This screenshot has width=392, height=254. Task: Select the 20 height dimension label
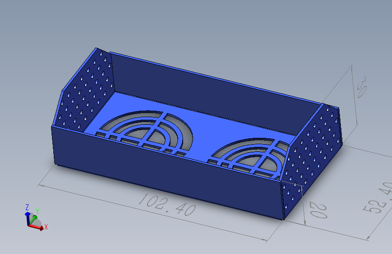click(x=318, y=211)
